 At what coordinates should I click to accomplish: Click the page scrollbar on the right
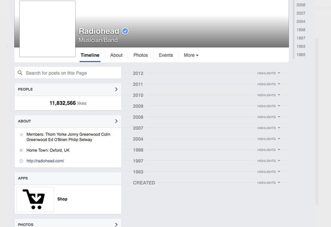[x=317, y=122]
